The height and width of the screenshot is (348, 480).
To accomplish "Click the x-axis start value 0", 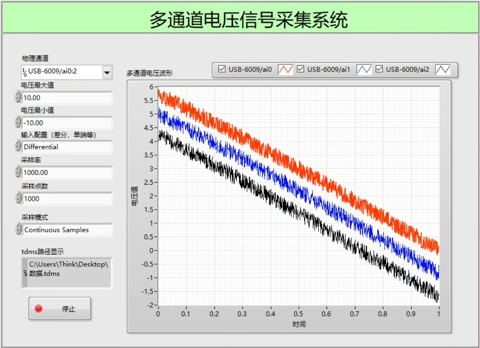I will tap(158, 314).
